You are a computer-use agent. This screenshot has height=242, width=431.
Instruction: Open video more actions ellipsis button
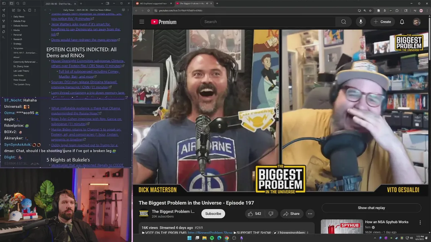click(310, 214)
